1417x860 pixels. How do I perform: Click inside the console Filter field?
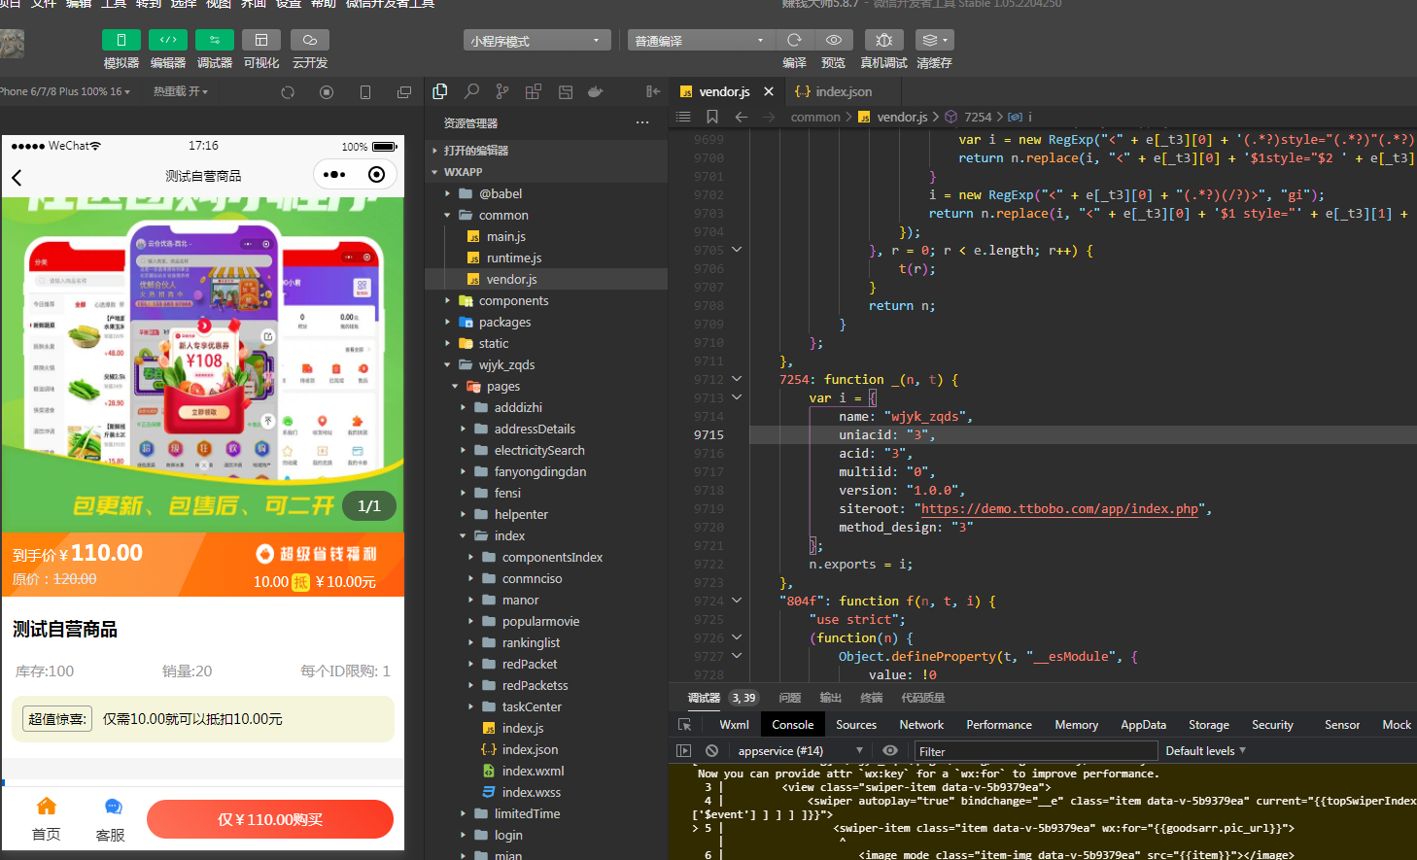(x=1030, y=750)
